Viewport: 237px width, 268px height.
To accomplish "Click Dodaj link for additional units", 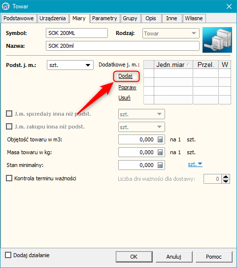I will pyautogui.click(x=126, y=76).
